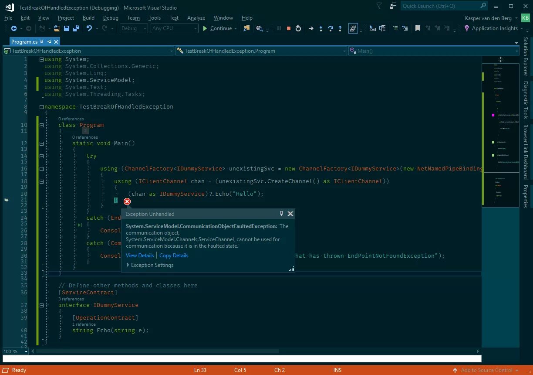Collapse the interface IDummyService outline
The image size is (533, 375).
click(41, 305)
